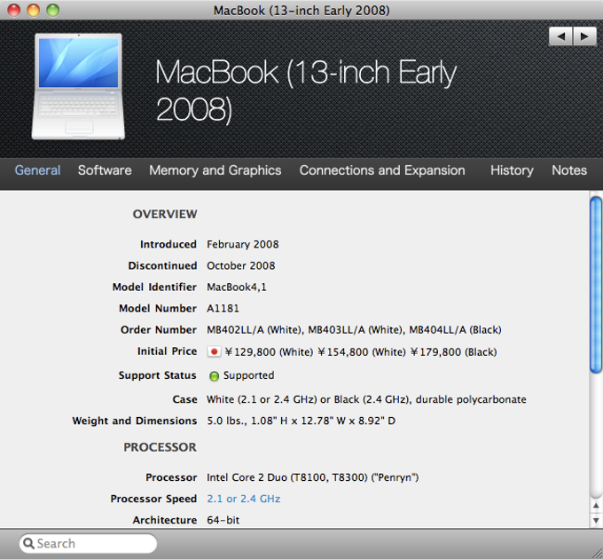Click the MacBook (13-inch Early 2008) heading
The height and width of the screenshot is (559, 603).
306,91
